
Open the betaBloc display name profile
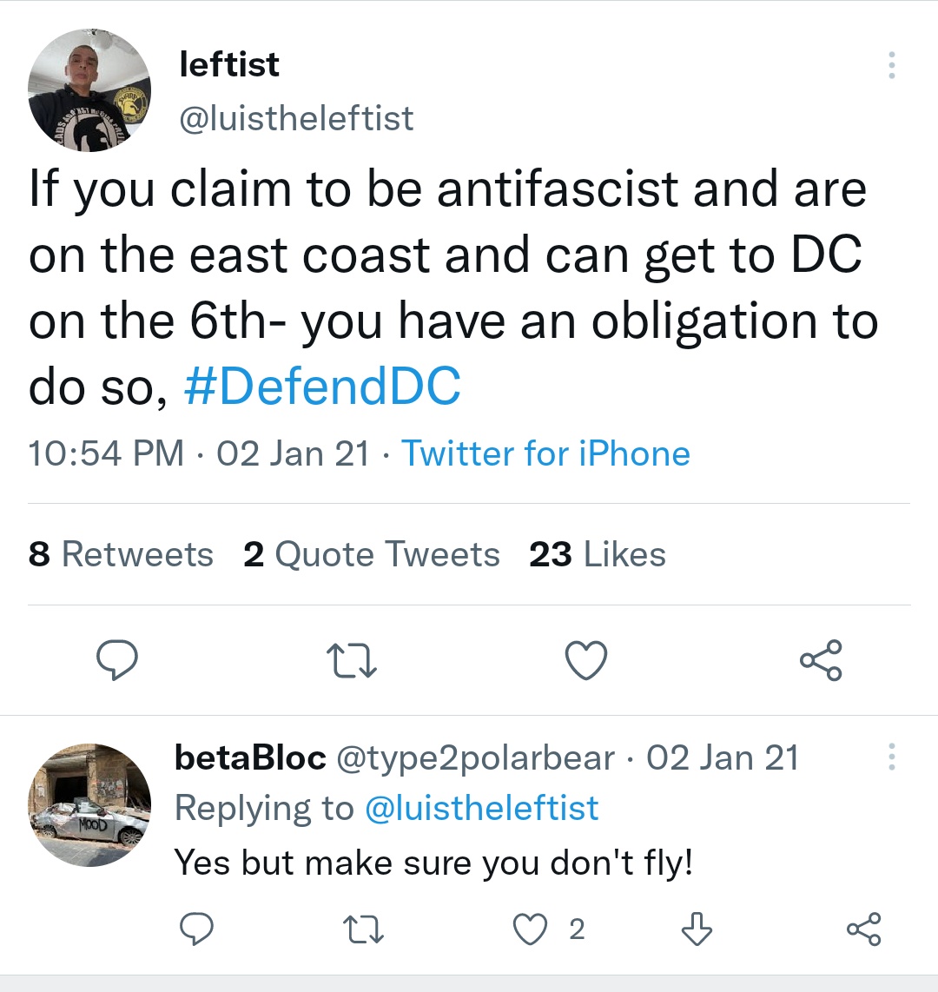pyautogui.click(x=250, y=757)
